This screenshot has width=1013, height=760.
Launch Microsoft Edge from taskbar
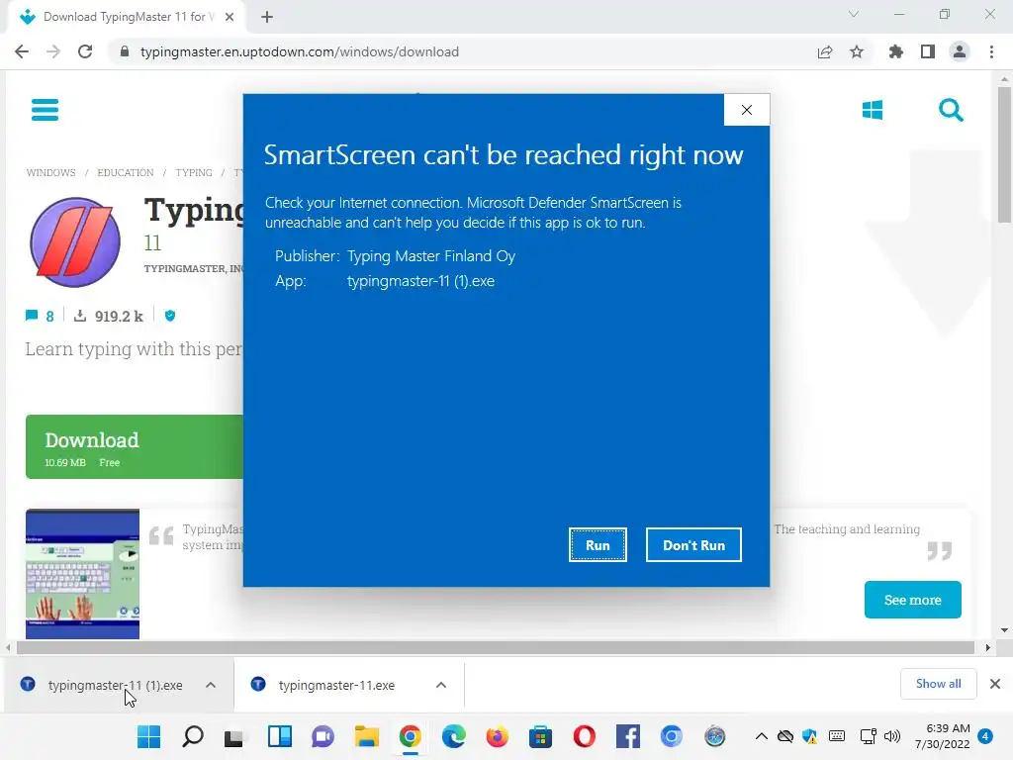click(453, 736)
